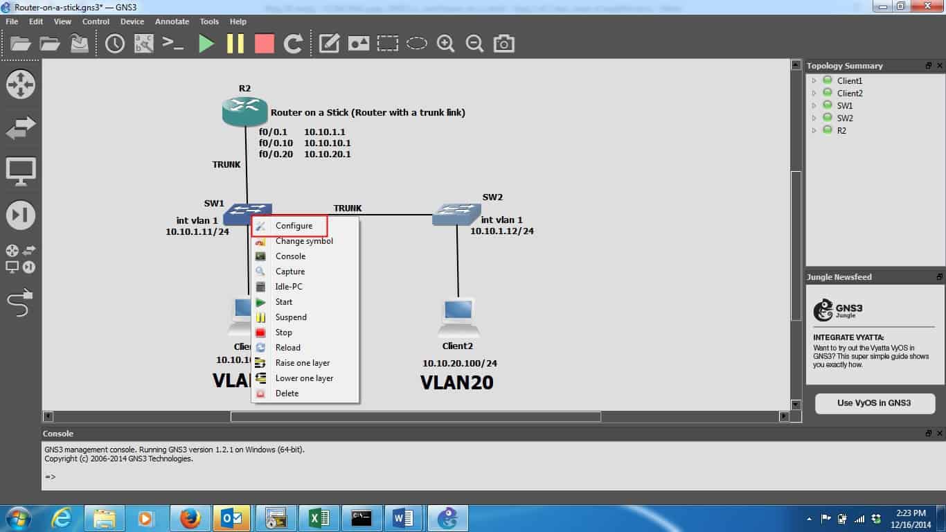The width and height of the screenshot is (946, 532).
Task: Click the SW2 switch on the canvas
Action: tap(456, 214)
